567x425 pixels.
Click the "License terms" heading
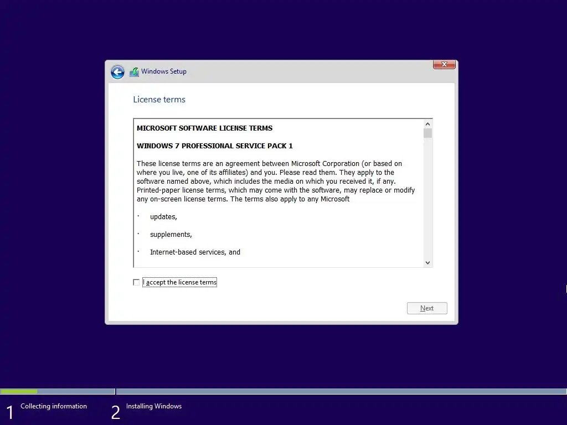coord(159,100)
